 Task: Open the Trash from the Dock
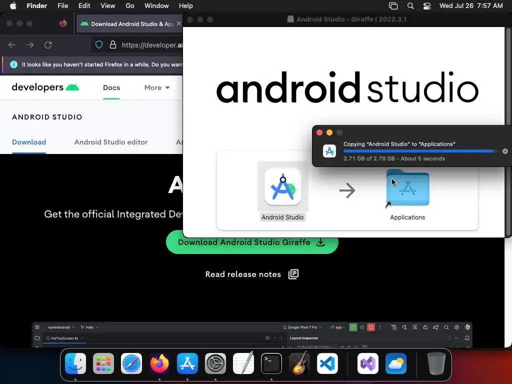(x=436, y=363)
